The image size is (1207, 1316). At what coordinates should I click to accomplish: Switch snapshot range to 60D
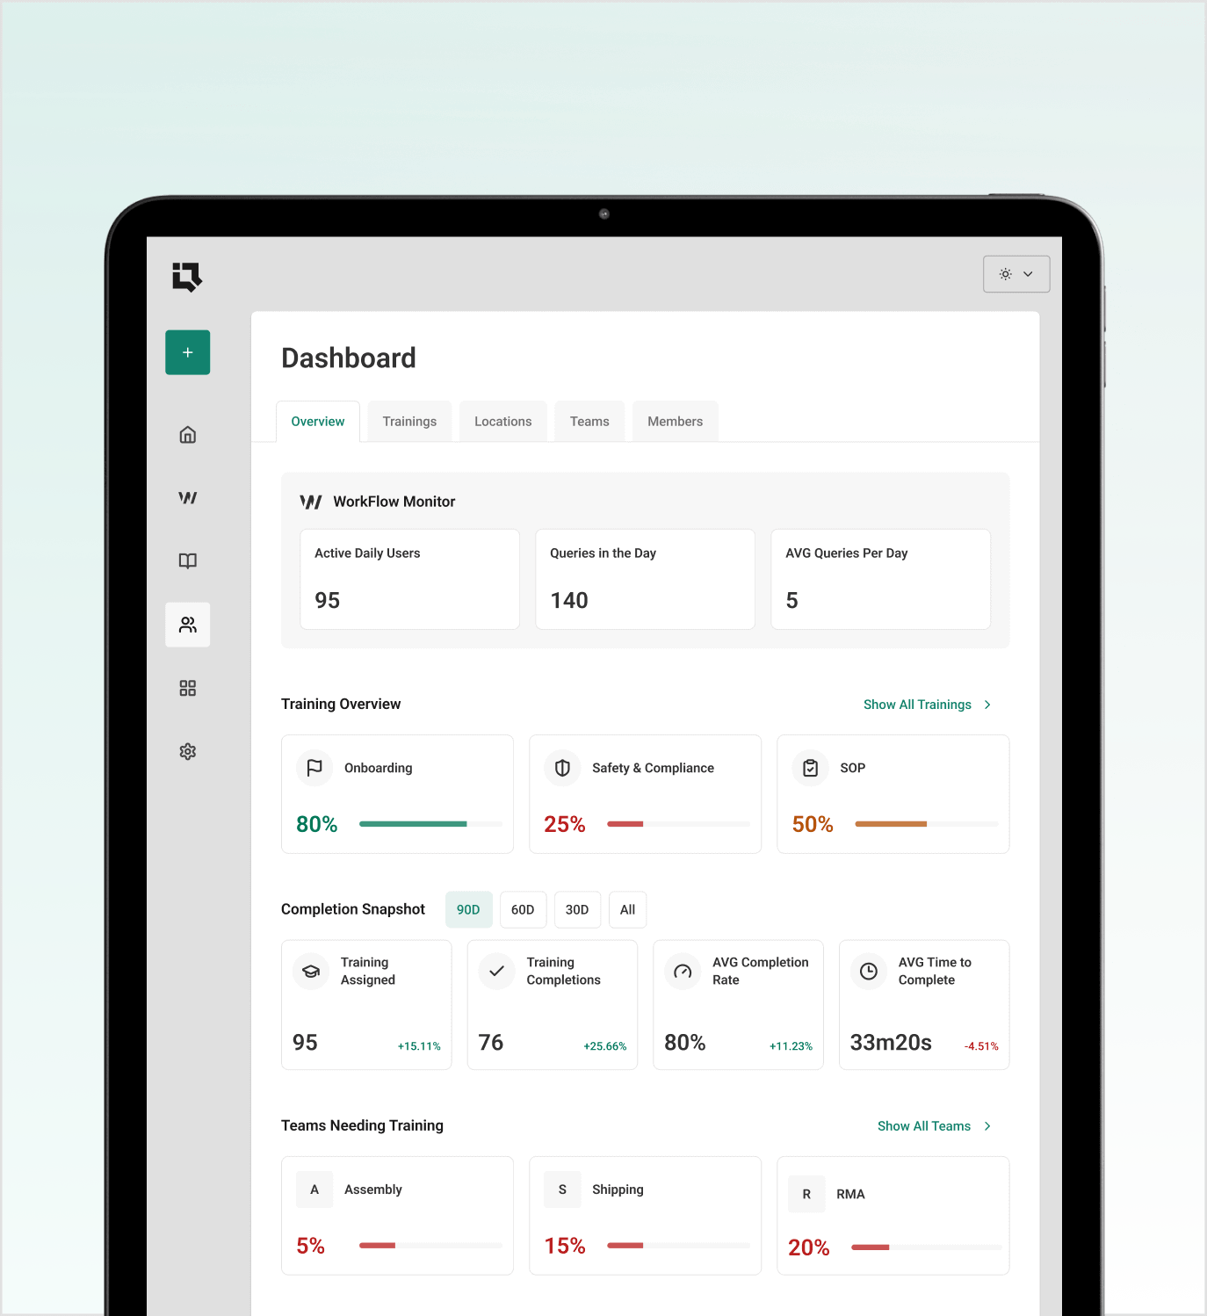click(523, 909)
